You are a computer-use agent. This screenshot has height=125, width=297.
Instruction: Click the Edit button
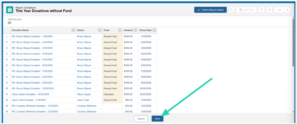pyautogui.click(x=279, y=10)
